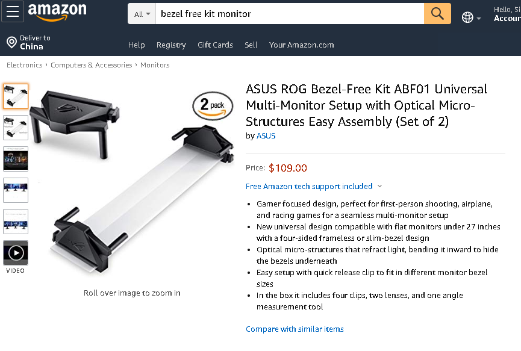This screenshot has width=521, height=351.
Task: Select the second product image thumbnail
Action: coord(16,128)
